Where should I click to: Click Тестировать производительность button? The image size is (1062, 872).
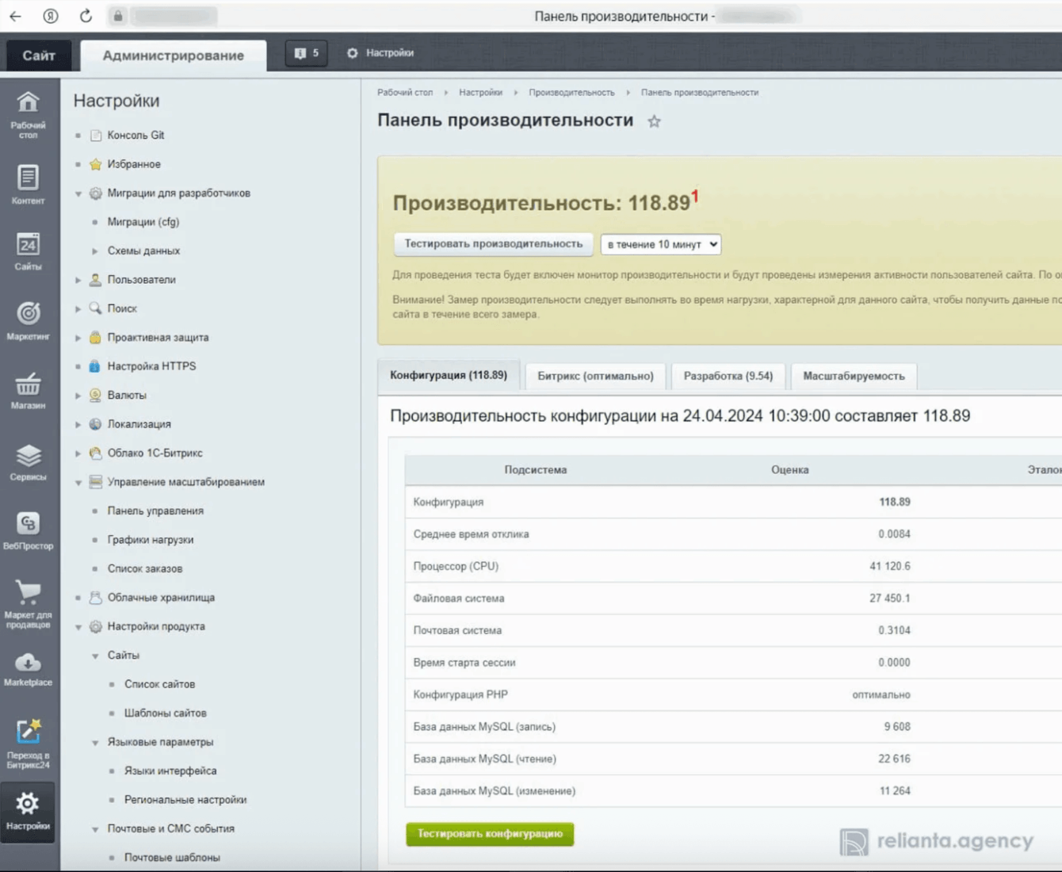click(494, 244)
